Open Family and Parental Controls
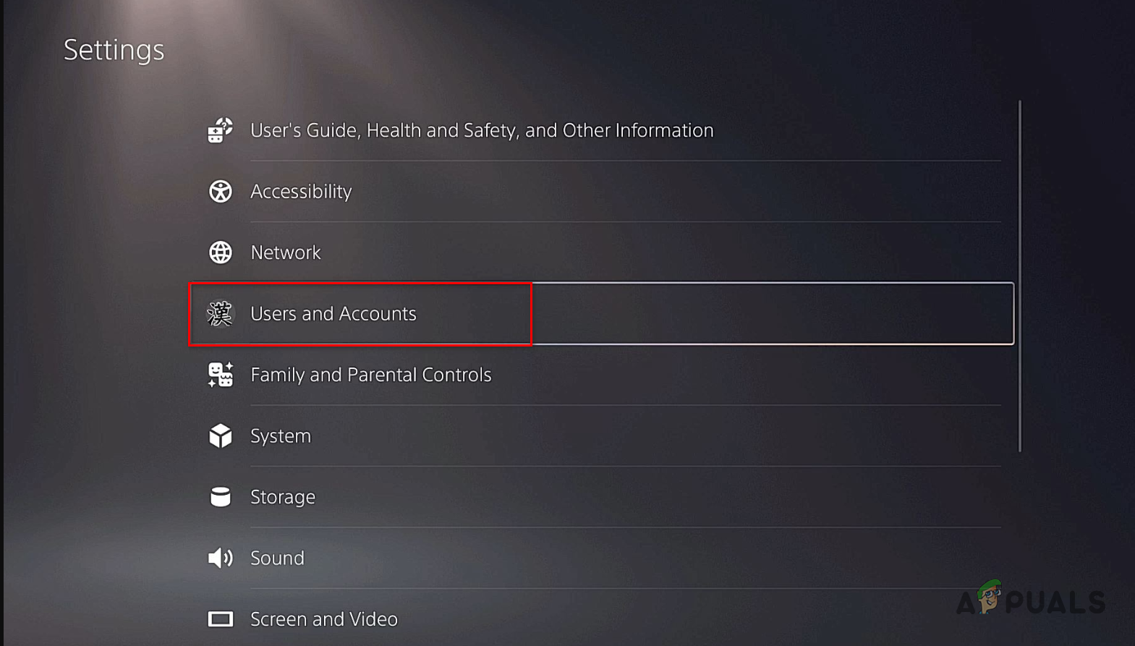This screenshot has height=646, width=1135. [371, 375]
